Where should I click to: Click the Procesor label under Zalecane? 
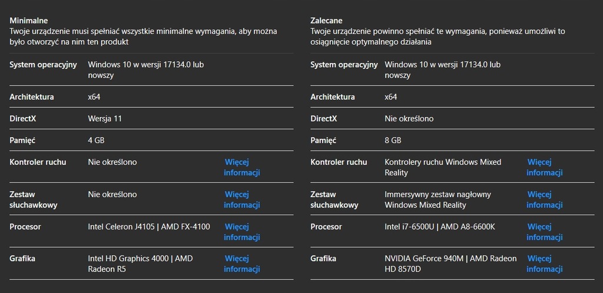pos(326,227)
